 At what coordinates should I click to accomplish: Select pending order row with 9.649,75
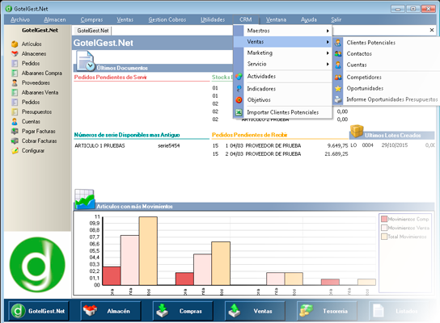(x=280, y=145)
